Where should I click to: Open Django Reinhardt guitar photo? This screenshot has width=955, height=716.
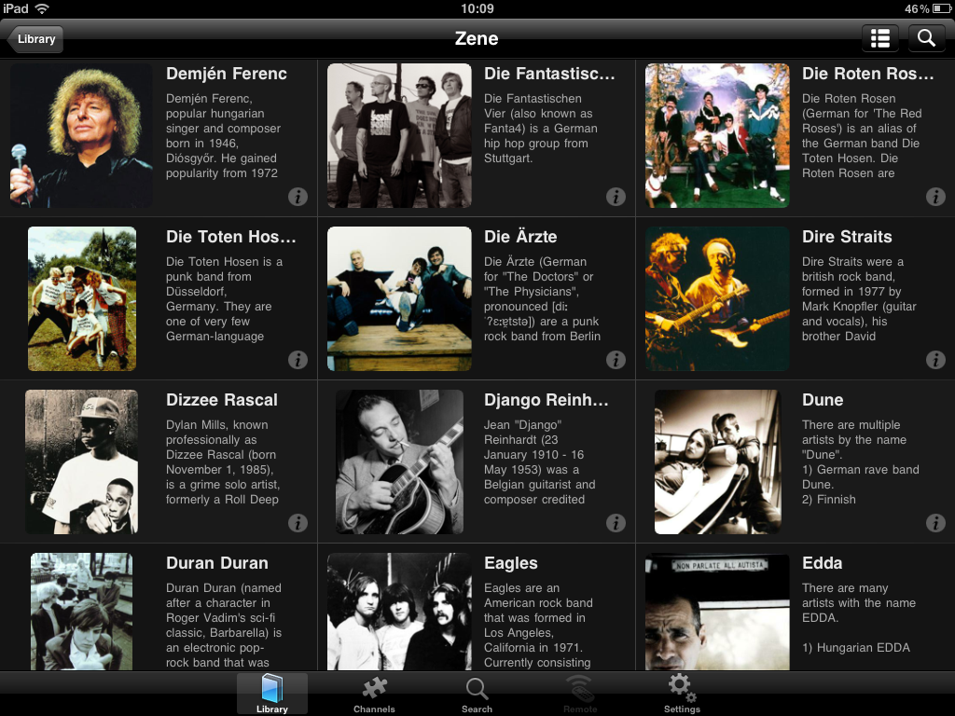[x=399, y=462]
